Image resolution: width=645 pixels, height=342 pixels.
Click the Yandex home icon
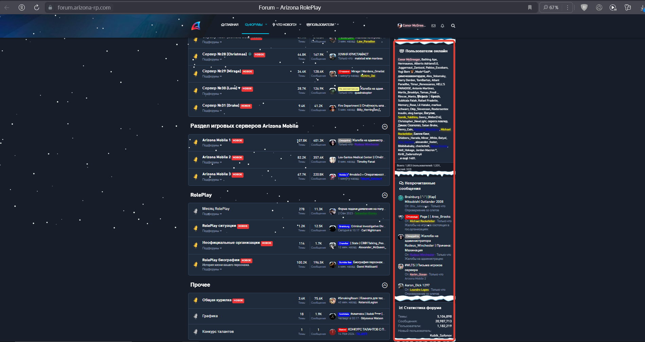(22, 7)
